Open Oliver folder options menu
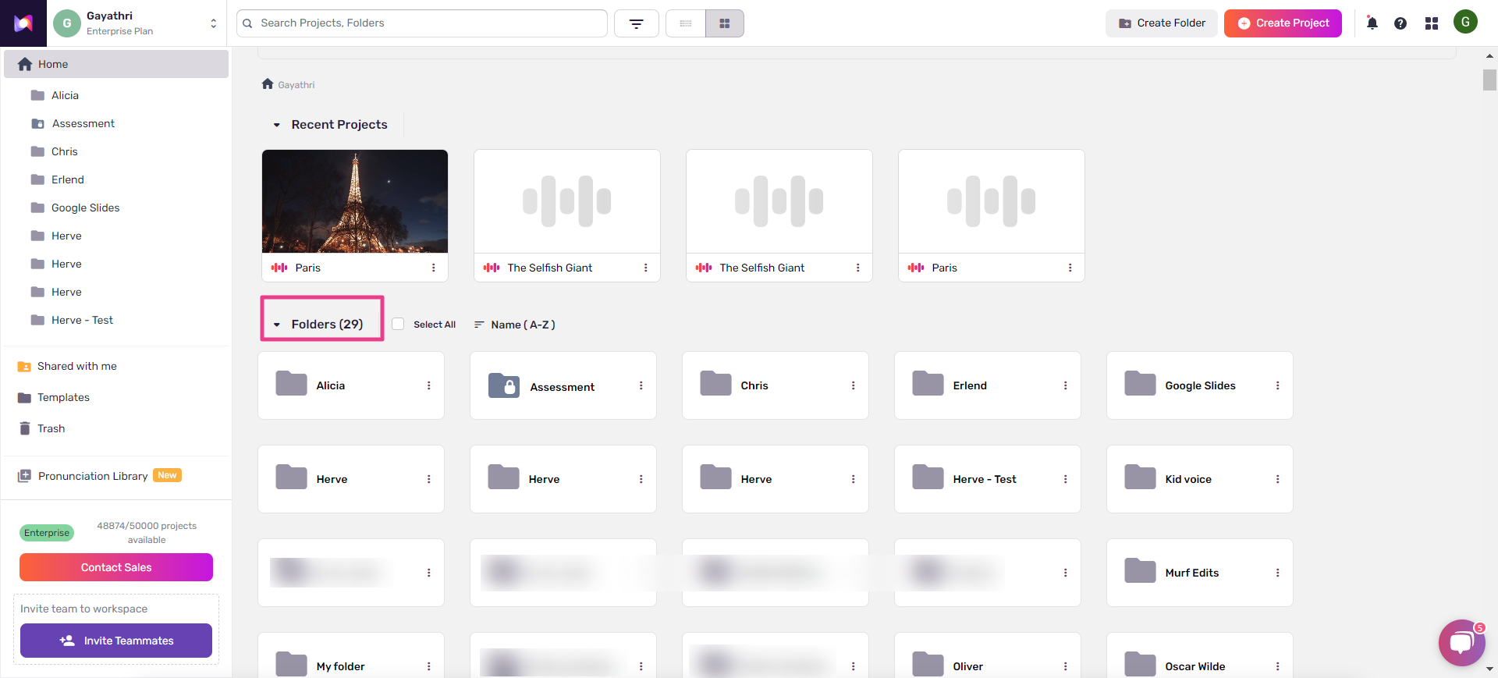 coord(1066,666)
